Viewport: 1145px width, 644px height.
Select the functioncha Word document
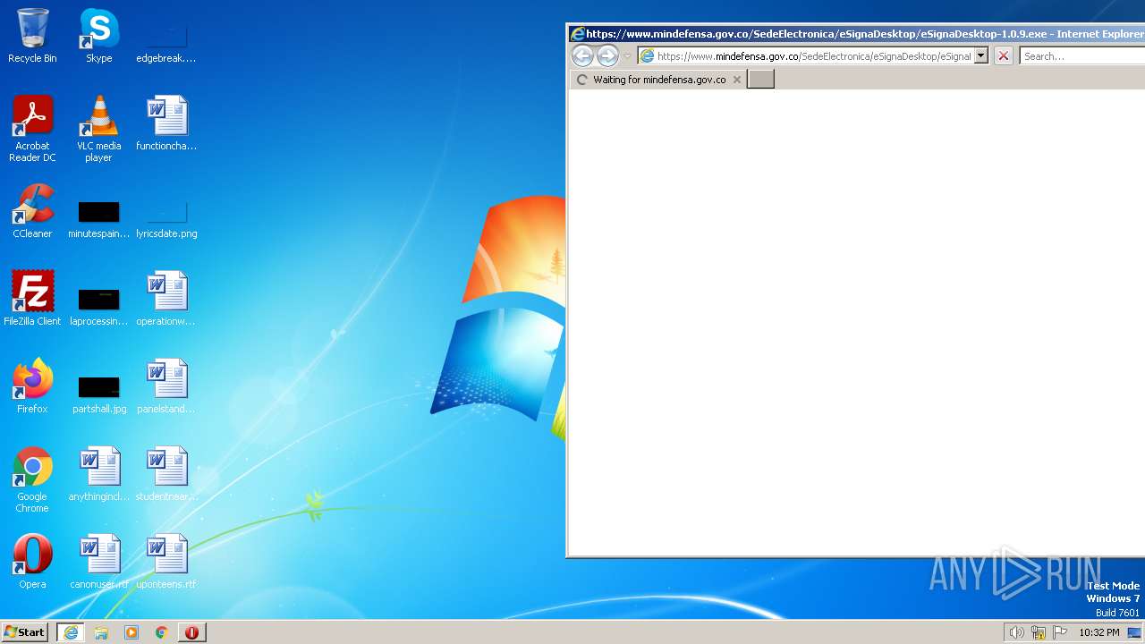[x=166, y=123]
